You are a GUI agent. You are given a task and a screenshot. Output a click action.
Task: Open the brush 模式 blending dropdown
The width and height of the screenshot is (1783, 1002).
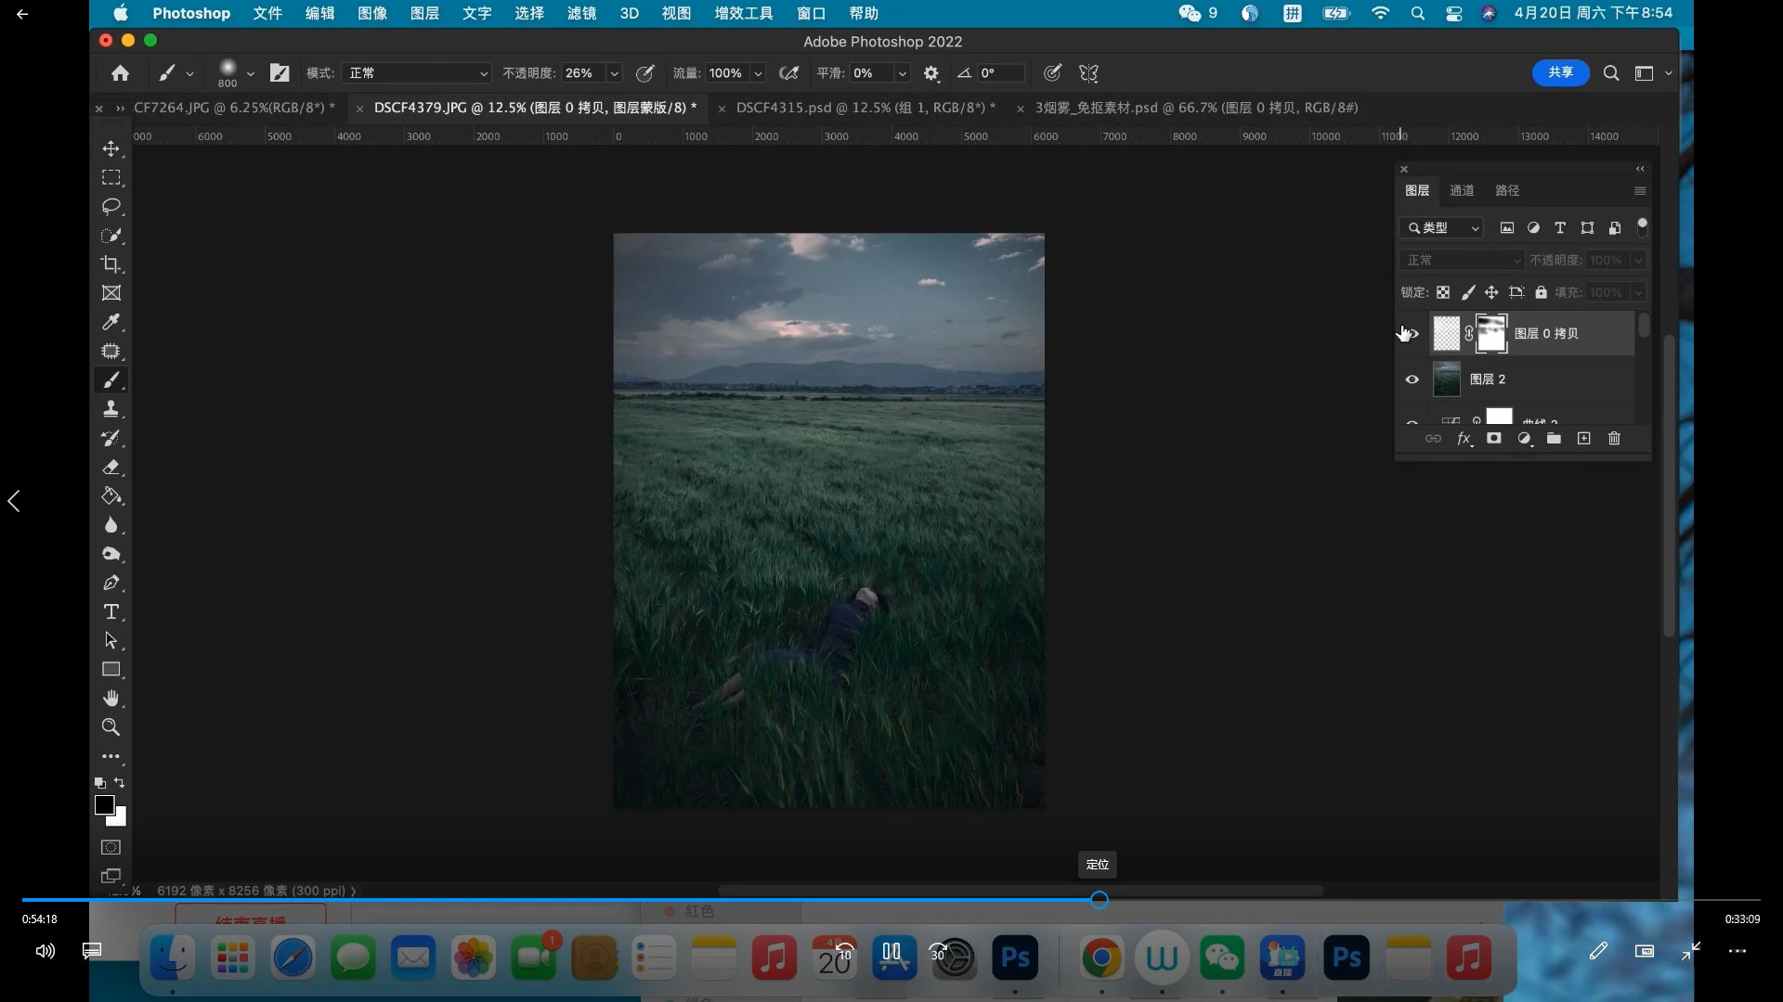click(417, 73)
